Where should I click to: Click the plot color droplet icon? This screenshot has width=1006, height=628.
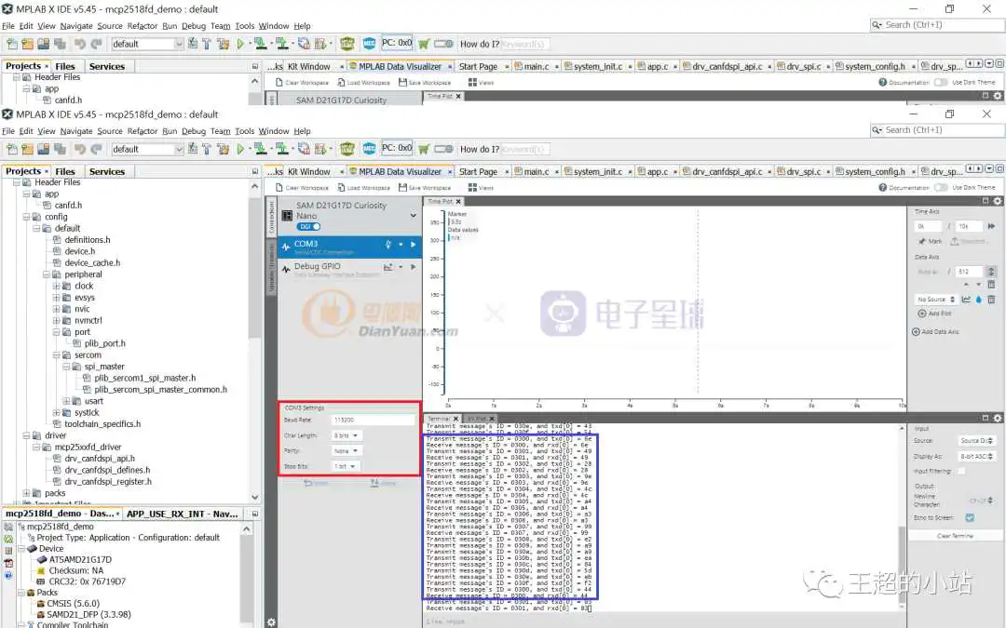(x=978, y=300)
